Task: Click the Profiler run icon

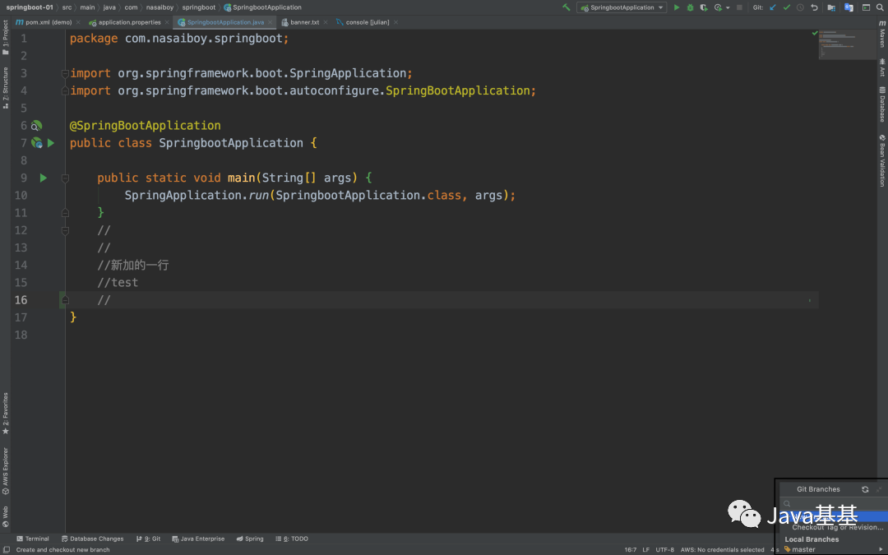Action: [718, 7]
